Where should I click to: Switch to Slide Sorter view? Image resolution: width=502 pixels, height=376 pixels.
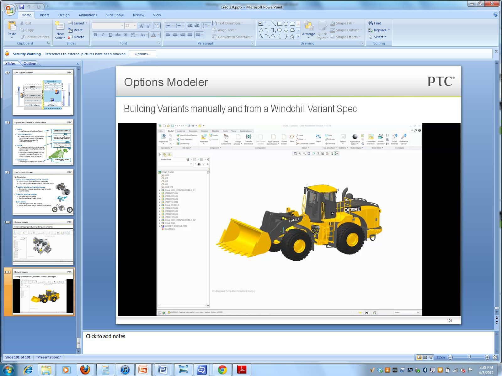point(425,357)
